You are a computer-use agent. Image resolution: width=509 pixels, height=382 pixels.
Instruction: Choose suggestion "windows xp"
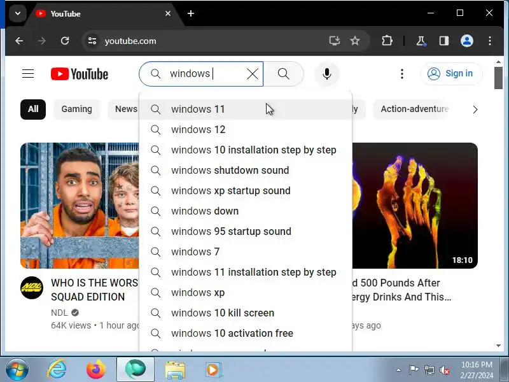246,292
